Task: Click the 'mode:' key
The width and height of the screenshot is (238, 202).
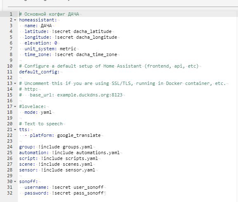Action: tap(31, 112)
